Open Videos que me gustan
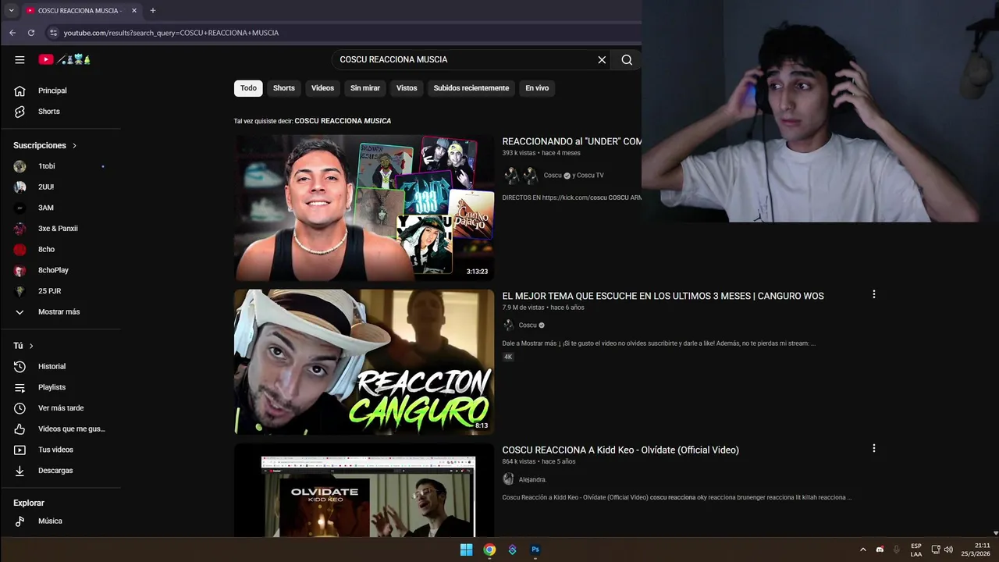This screenshot has width=999, height=562. coord(61,429)
